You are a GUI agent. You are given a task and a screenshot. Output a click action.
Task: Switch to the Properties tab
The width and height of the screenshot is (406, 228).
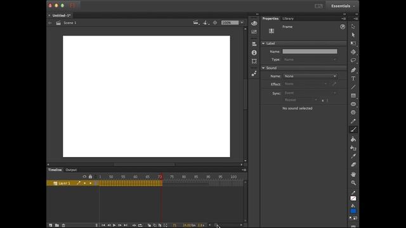click(x=270, y=18)
